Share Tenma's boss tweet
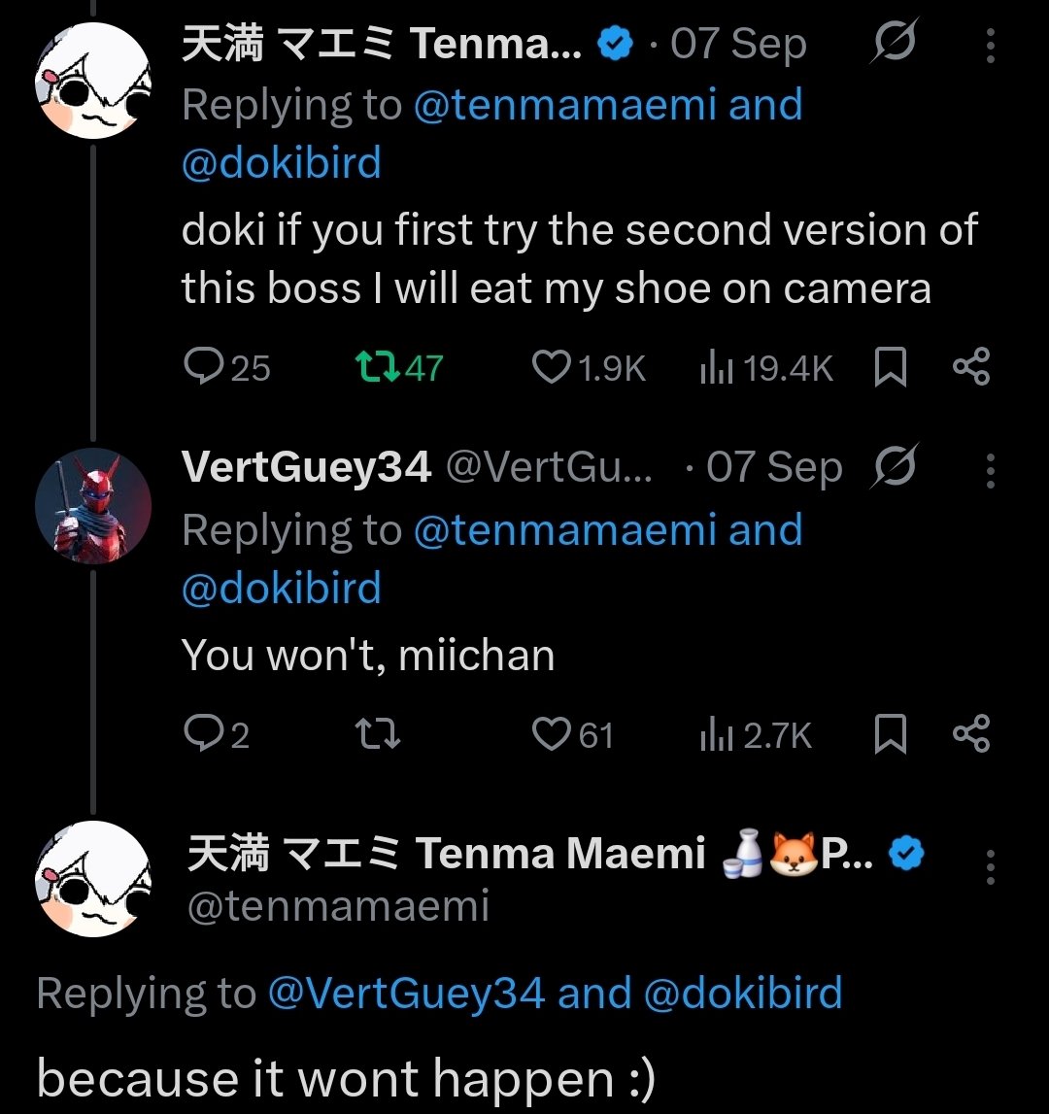This screenshot has height=1114, width=1049. [x=970, y=367]
